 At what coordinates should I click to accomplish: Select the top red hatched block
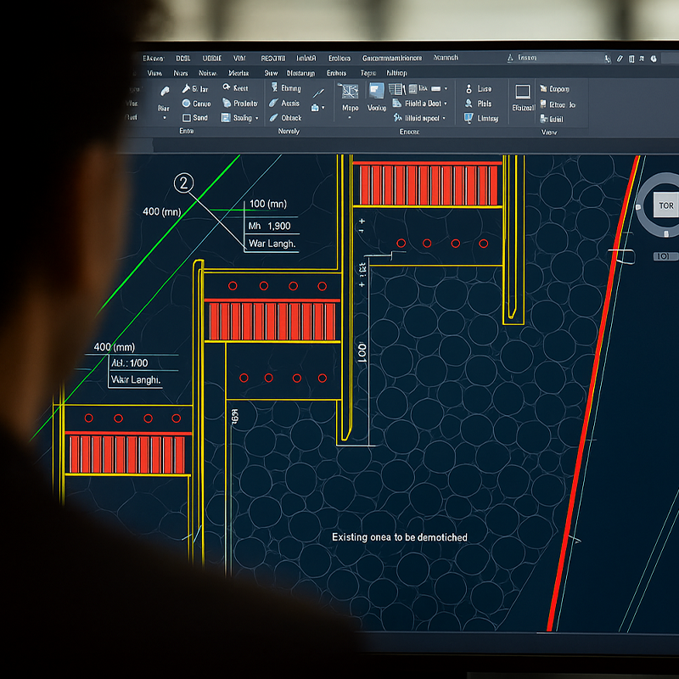[x=429, y=184]
